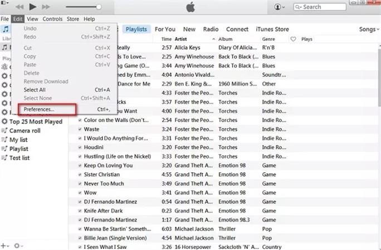The width and height of the screenshot is (381, 250).
Task: Select the song Wow
Action: click(90, 193)
